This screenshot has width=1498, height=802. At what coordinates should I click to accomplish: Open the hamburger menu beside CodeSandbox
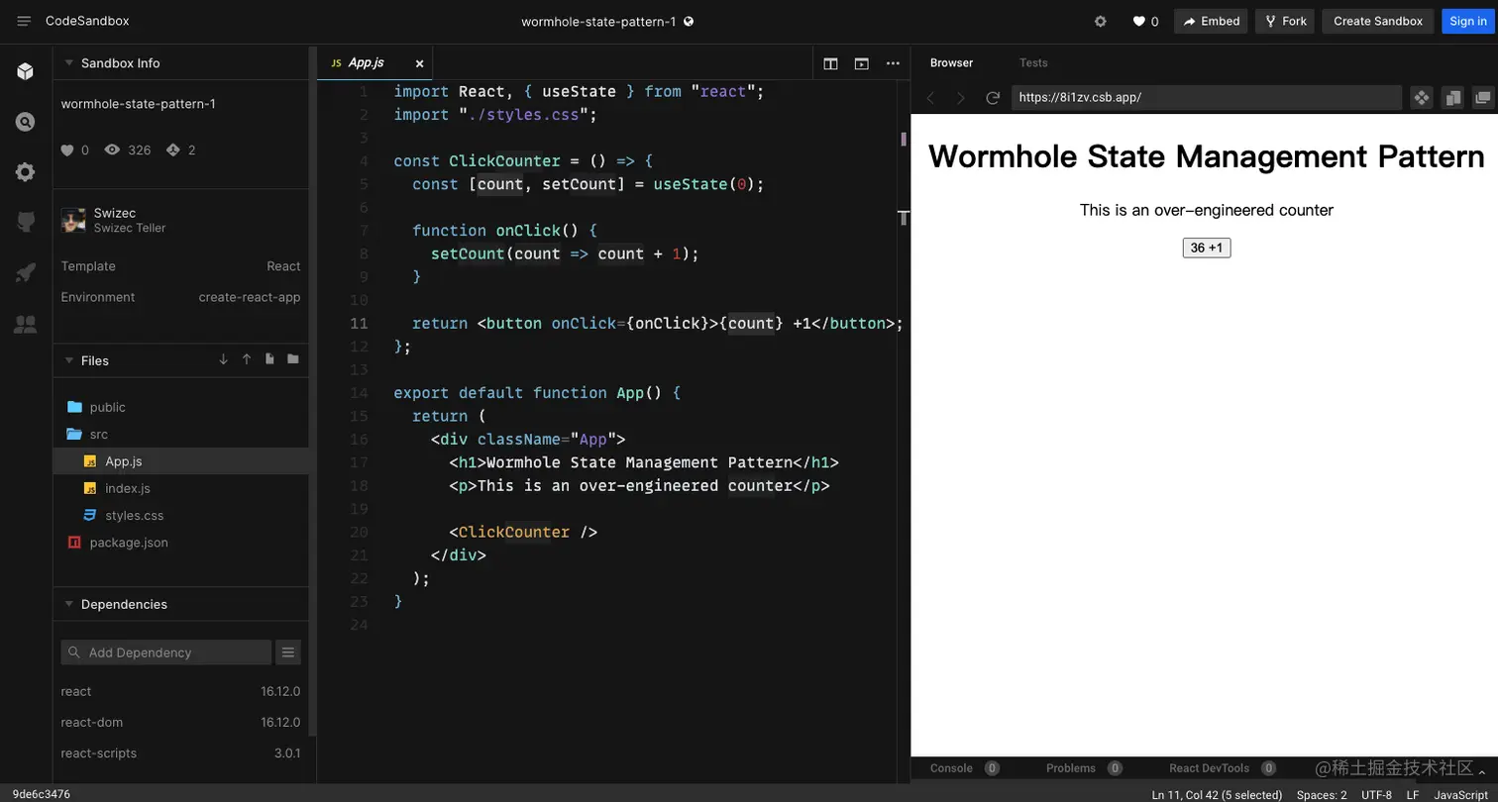(24, 21)
